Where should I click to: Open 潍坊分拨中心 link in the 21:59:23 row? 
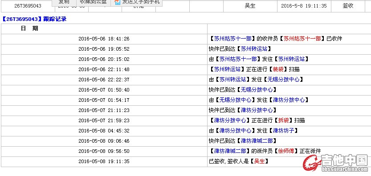pyautogui.click(x=230, y=120)
